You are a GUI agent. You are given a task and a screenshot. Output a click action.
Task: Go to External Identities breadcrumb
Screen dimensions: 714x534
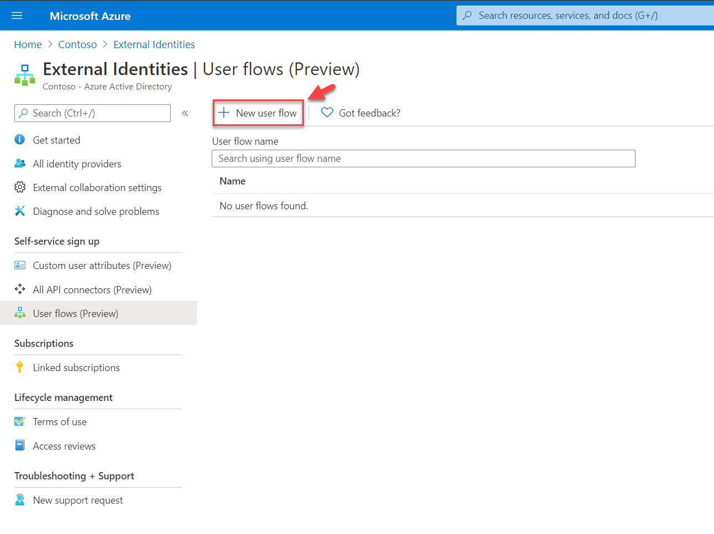[154, 44]
